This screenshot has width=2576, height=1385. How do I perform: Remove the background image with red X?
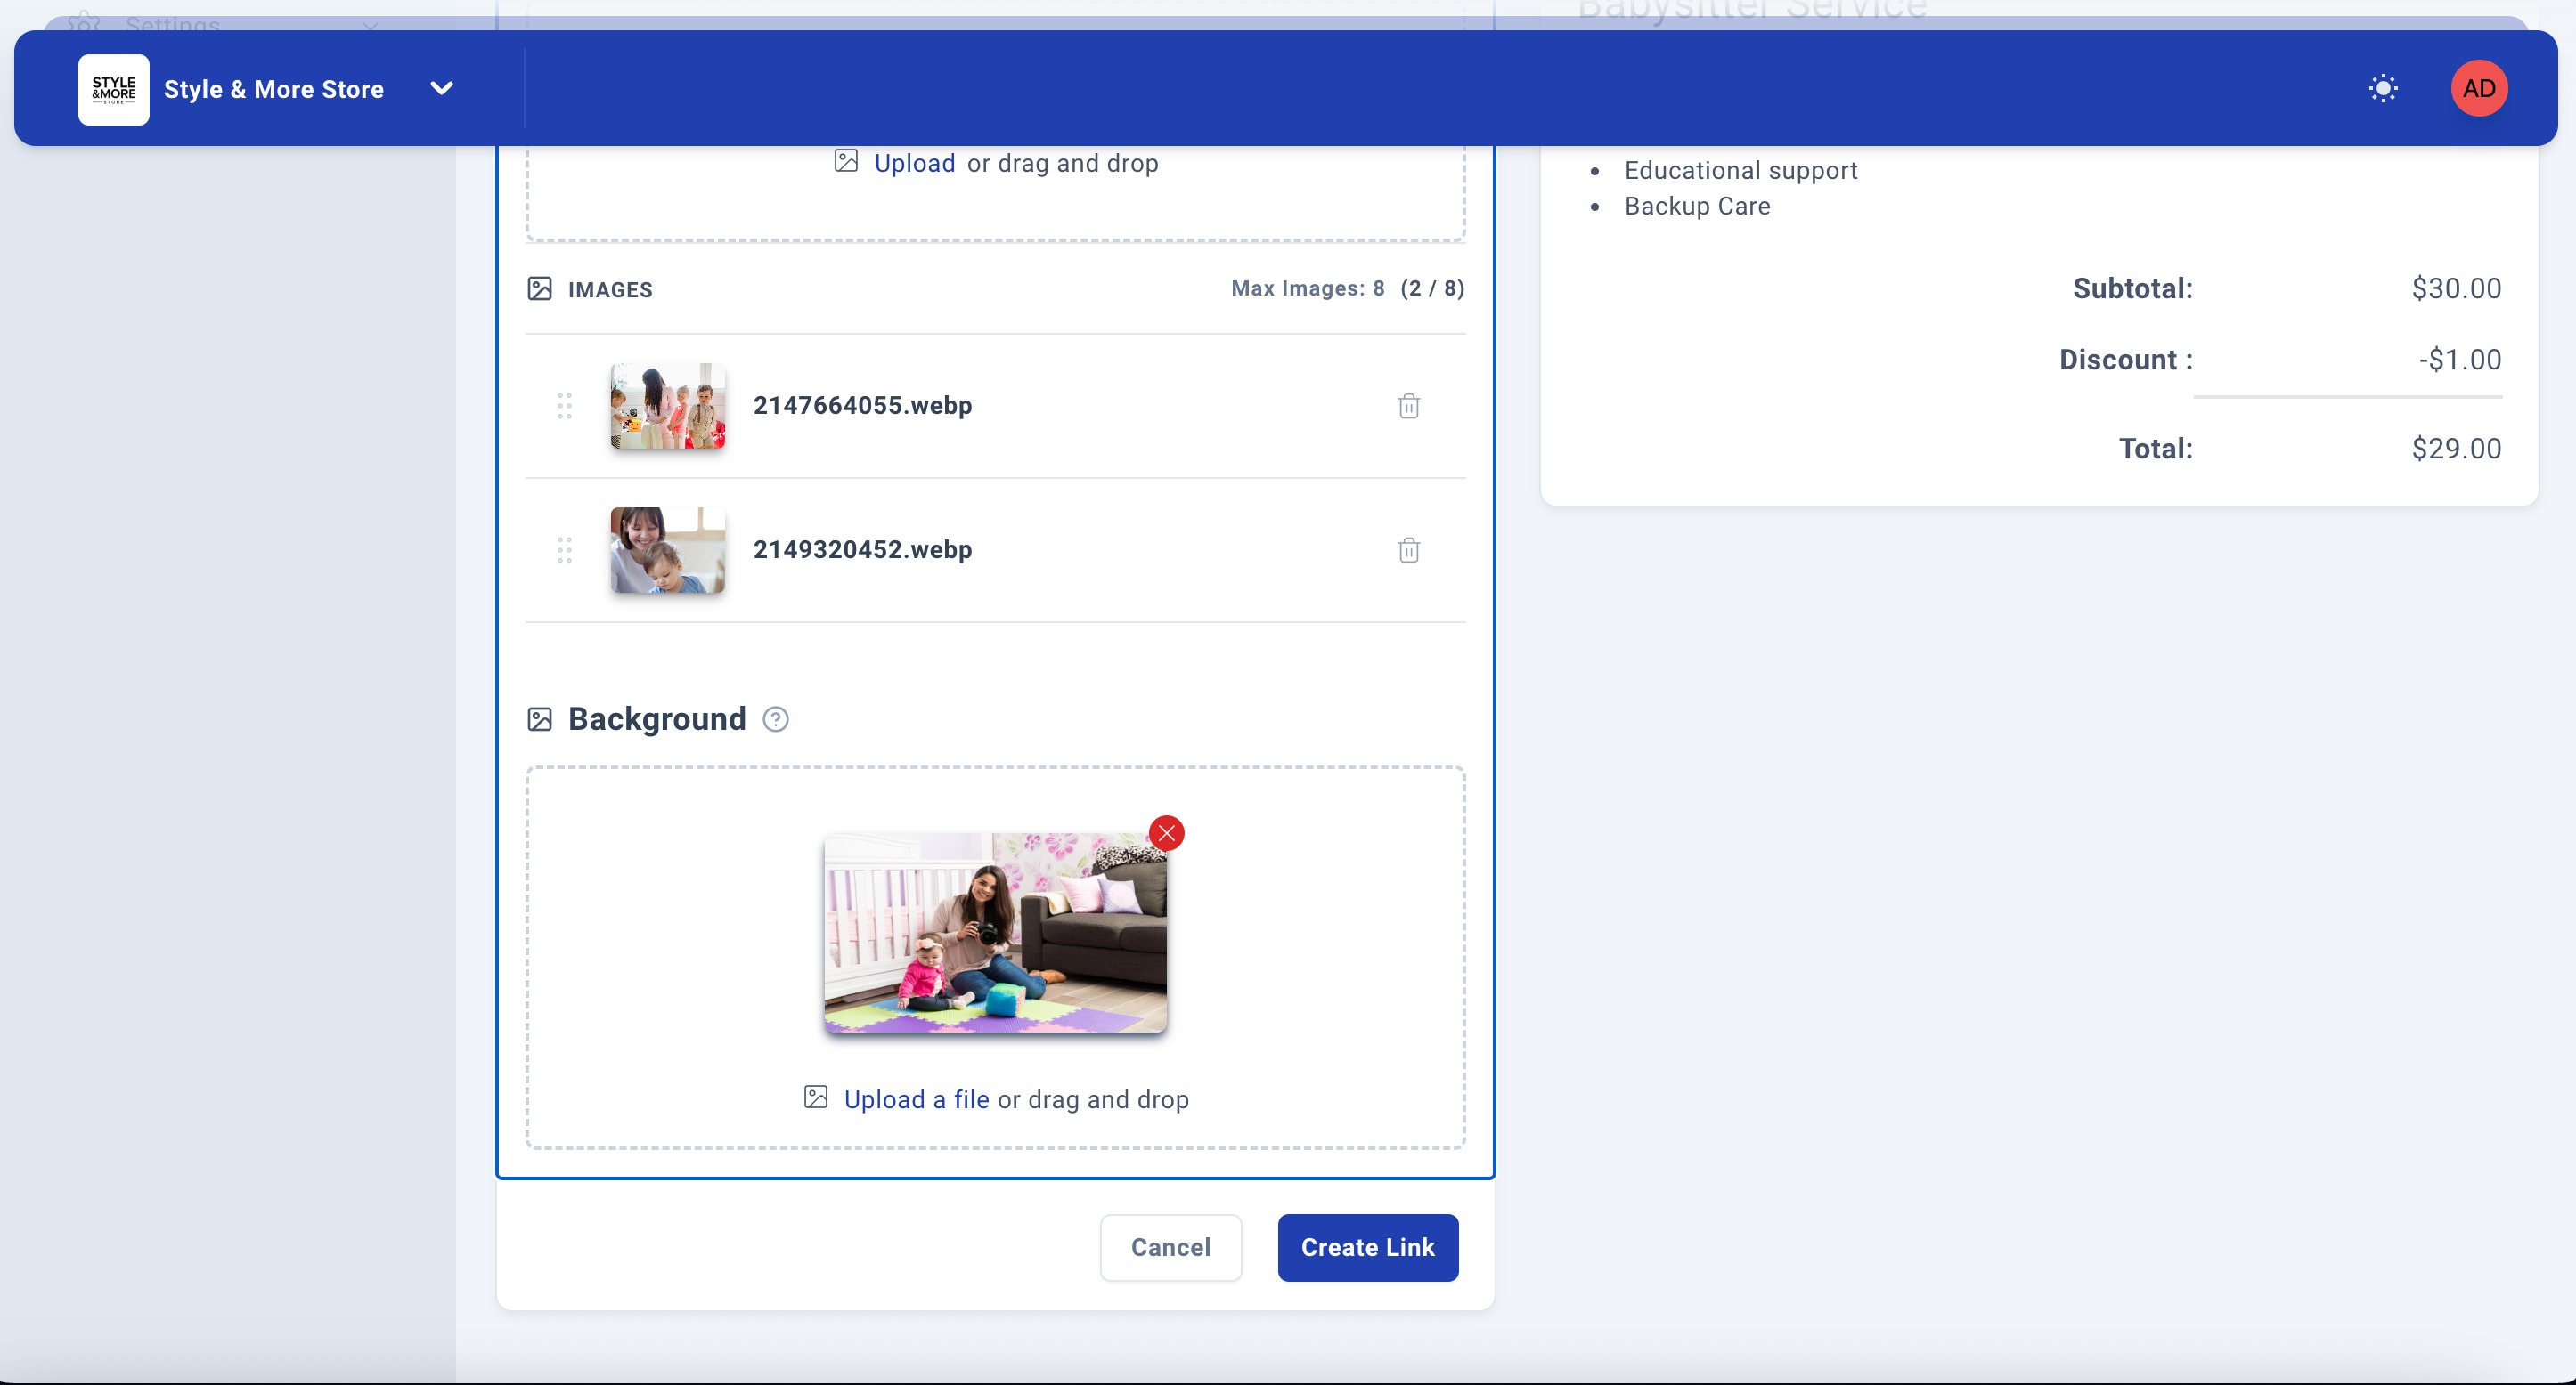[x=1166, y=833]
